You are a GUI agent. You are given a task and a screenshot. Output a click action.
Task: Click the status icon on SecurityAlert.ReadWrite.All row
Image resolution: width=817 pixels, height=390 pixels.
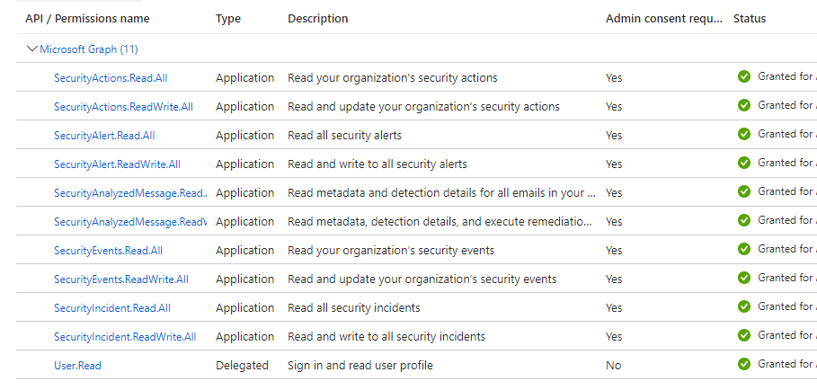743,163
